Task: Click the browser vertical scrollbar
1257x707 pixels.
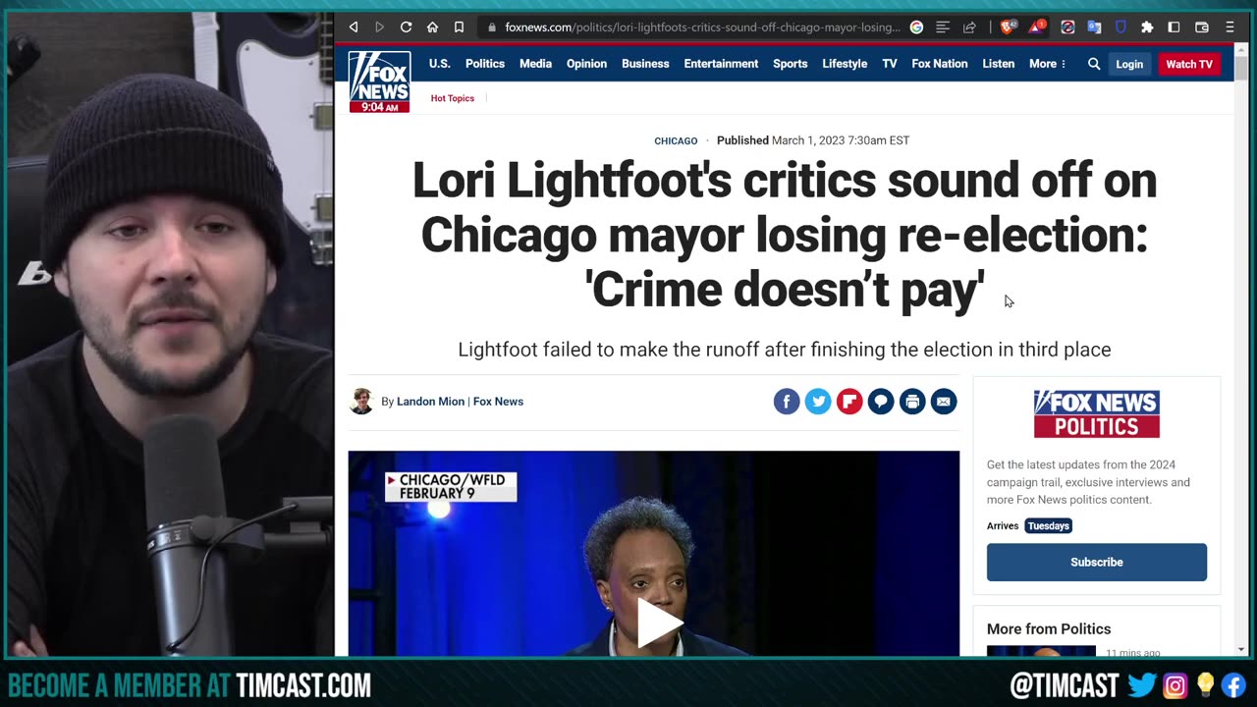Action: pyautogui.click(x=1241, y=69)
